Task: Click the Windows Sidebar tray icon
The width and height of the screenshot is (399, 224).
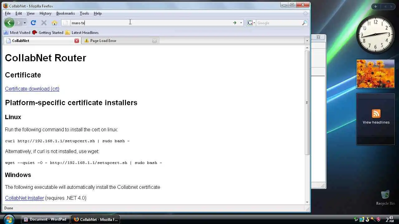Action: (362, 220)
